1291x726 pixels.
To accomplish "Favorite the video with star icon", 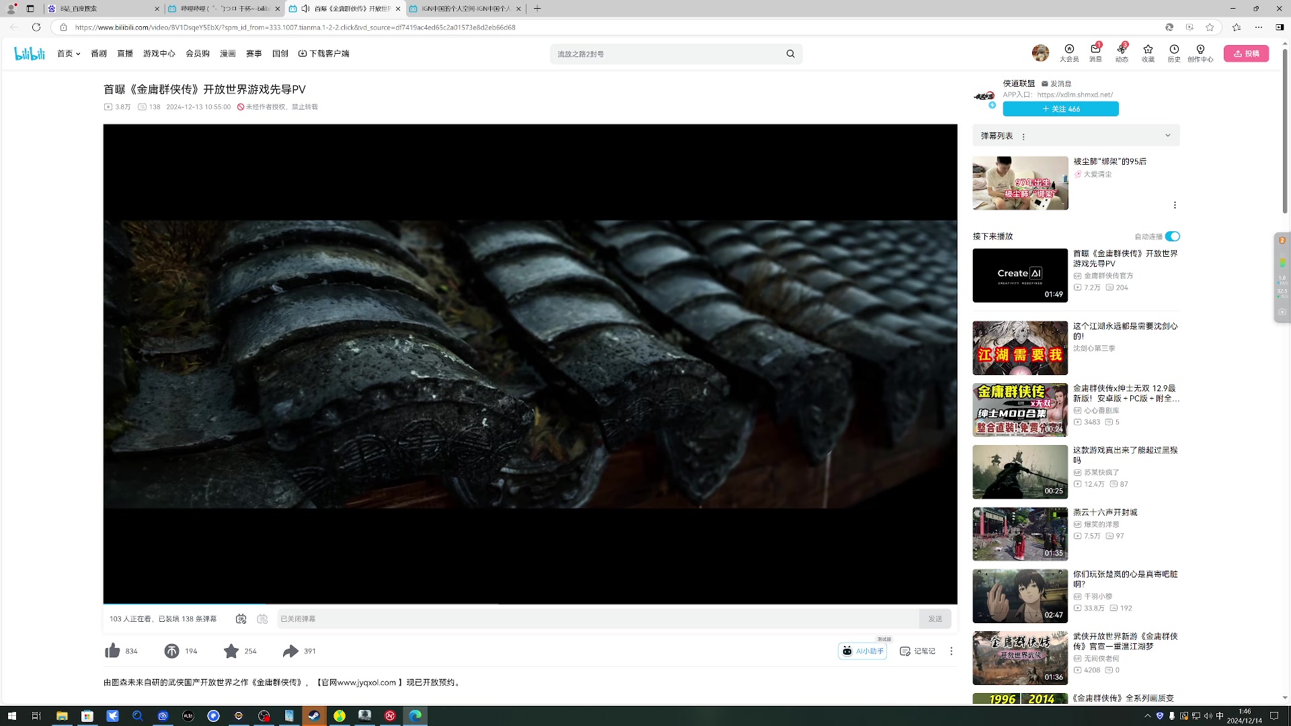I will pyautogui.click(x=231, y=651).
